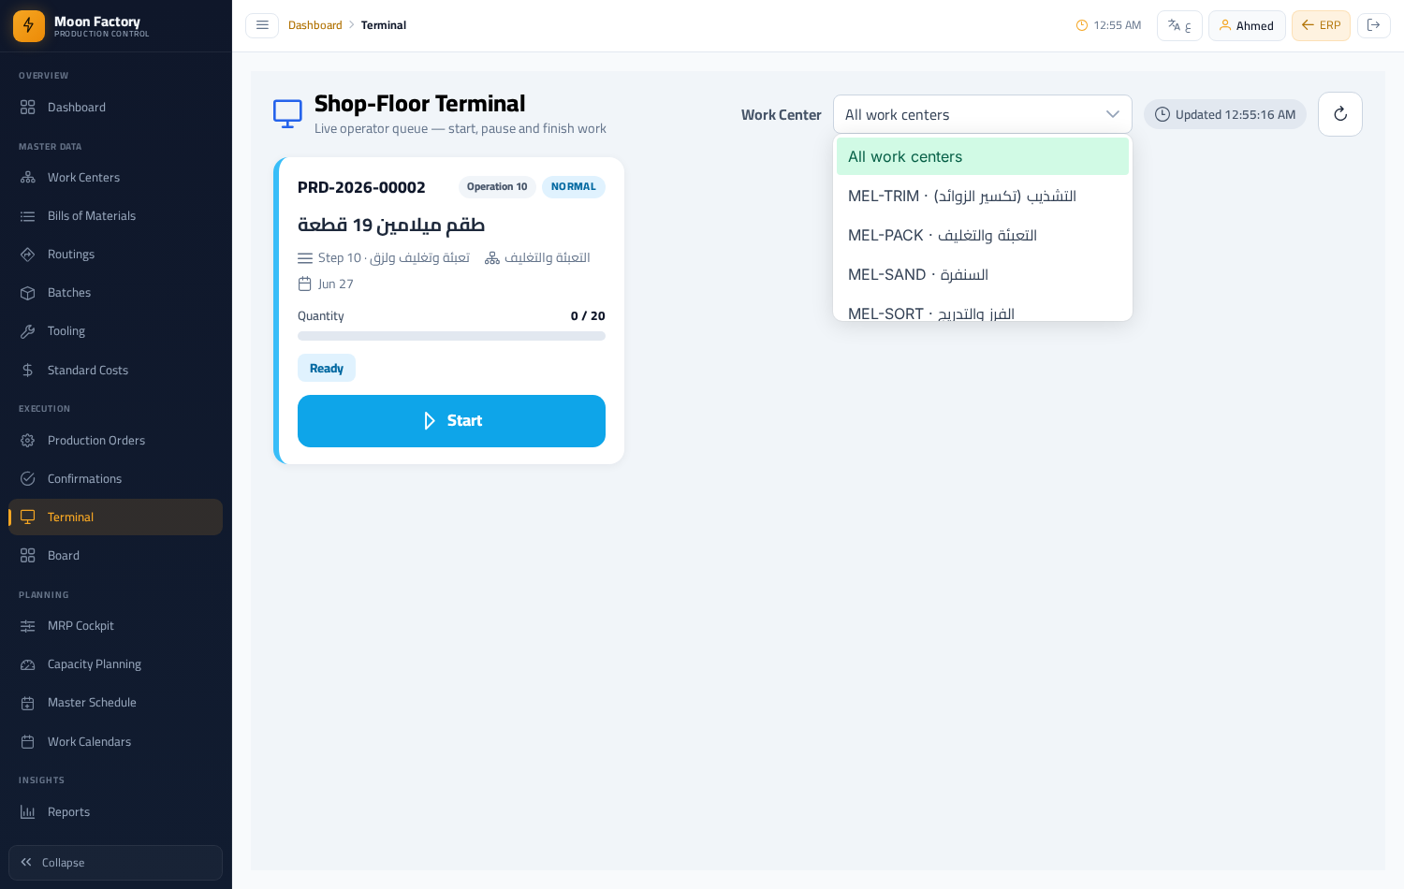Select the All work centers option
The image size is (1404, 889).
(983, 156)
